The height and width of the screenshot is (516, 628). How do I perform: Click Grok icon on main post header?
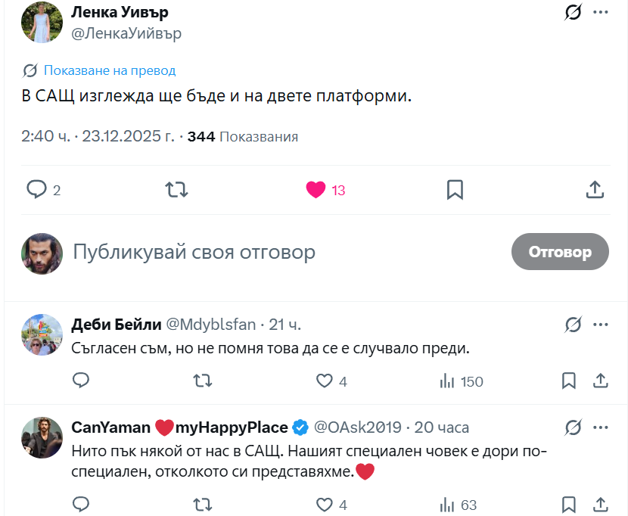pos(573,12)
